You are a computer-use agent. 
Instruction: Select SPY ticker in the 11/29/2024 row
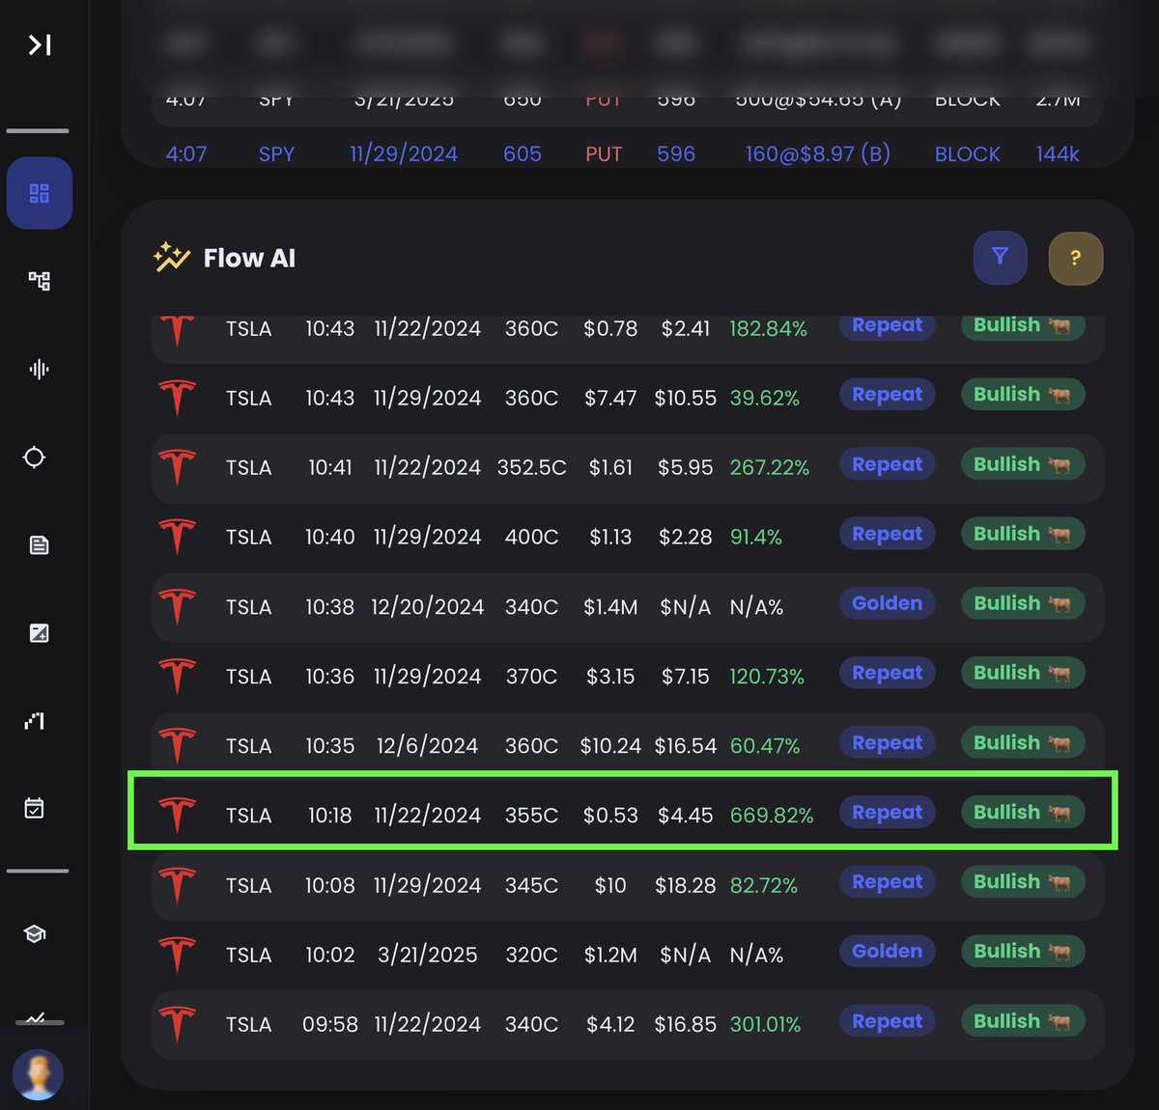pyautogui.click(x=276, y=153)
